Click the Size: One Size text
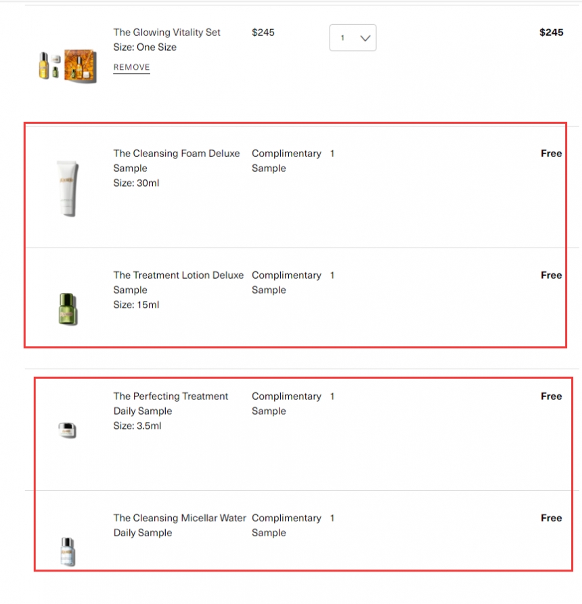 pyautogui.click(x=145, y=47)
